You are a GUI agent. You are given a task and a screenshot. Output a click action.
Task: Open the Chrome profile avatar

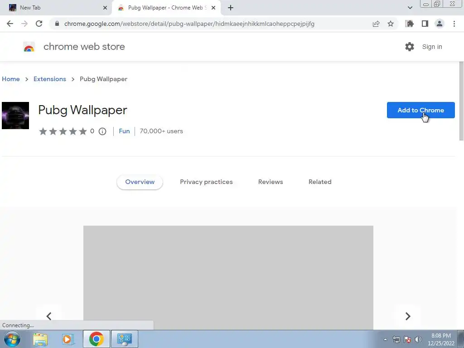440,24
